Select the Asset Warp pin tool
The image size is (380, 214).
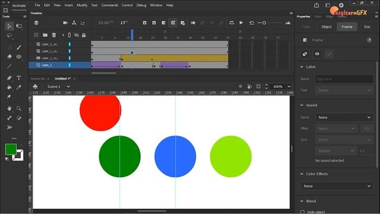[9, 96]
